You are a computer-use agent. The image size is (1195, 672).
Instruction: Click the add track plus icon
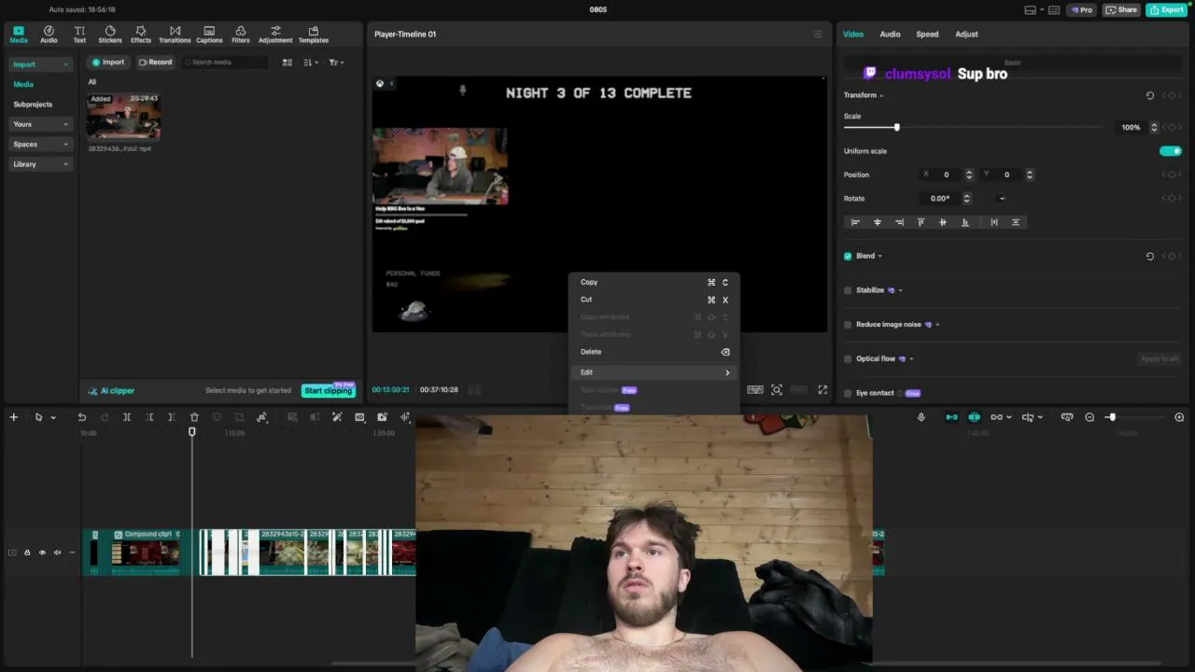[13, 417]
